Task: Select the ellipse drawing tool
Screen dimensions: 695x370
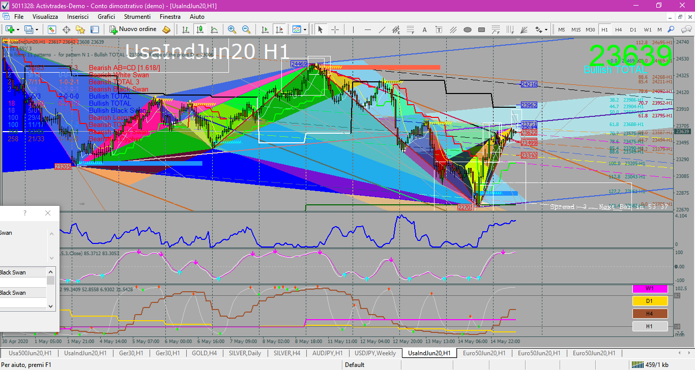Action: [467, 29]
